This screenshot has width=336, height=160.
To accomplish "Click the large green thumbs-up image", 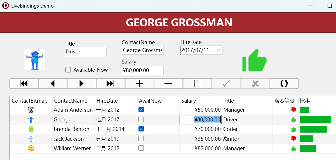I will pos(254,60).
